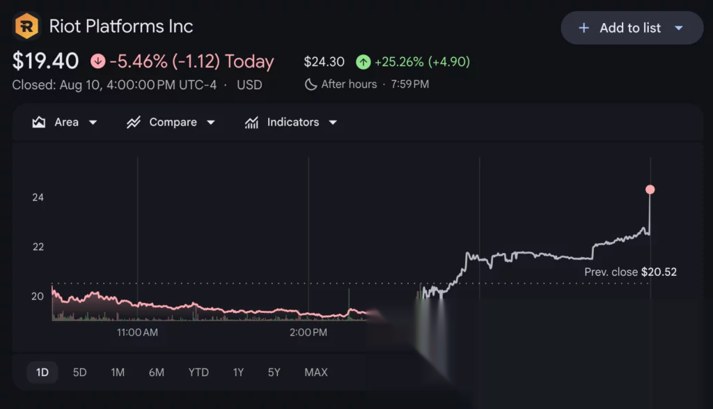This screenshot has width=713, height=409.
Task: Switch to the 1M time range
Action: 118,372
